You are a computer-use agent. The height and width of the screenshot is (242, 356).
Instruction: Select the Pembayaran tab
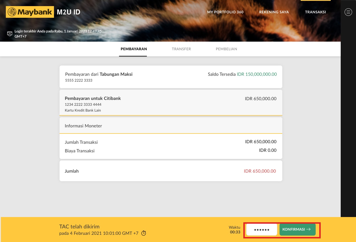click(133, 49)
